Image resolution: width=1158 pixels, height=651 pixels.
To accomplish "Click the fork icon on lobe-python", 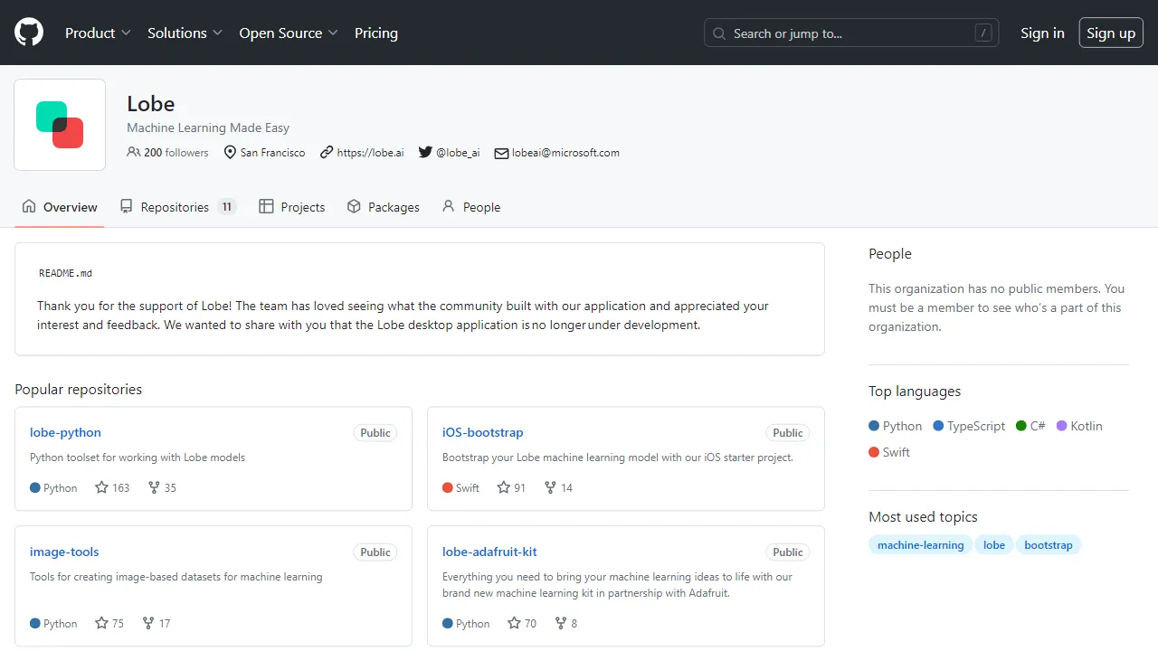I will coord(154,487).
